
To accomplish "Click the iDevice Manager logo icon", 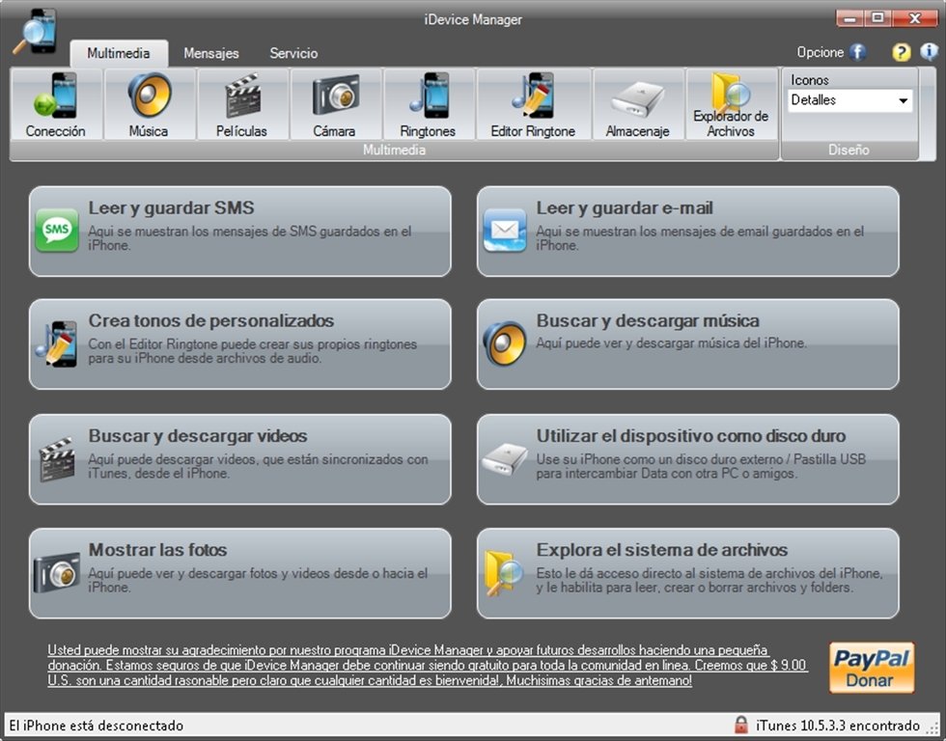I will 37,31.
